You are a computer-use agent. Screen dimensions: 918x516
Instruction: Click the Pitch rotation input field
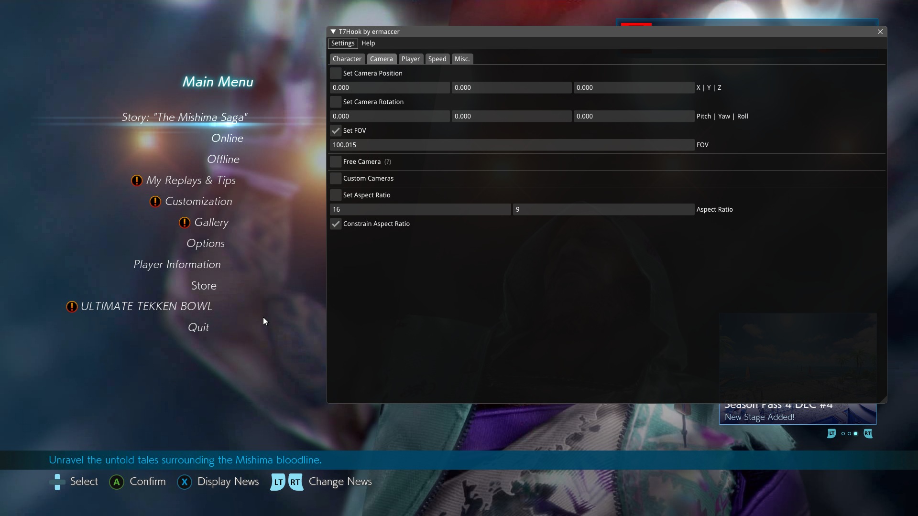coord(389,116)
